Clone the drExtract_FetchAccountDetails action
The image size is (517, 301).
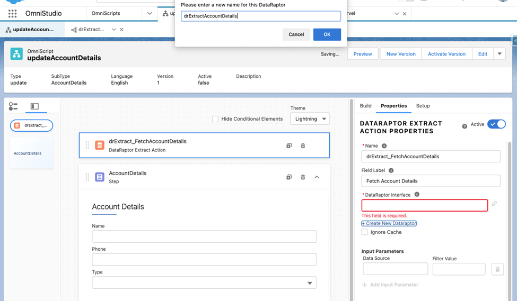click(x=289, y=145)
